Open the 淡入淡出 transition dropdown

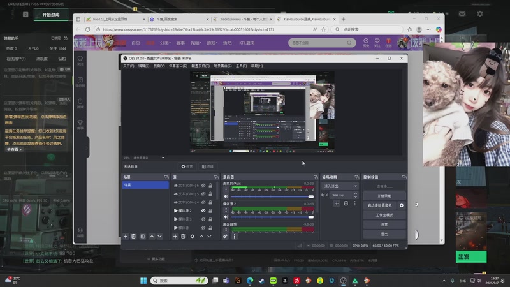(340, 186)
